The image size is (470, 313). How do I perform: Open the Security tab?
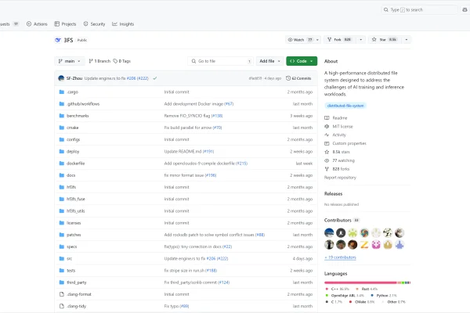(94, 24)
